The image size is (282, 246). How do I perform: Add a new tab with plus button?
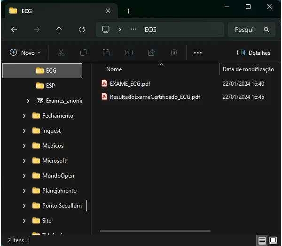(129, 11)
